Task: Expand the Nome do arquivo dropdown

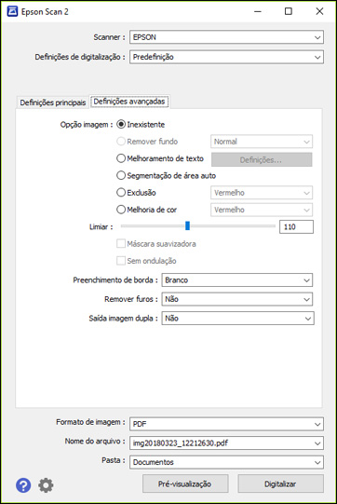Action: coord(226,443)
